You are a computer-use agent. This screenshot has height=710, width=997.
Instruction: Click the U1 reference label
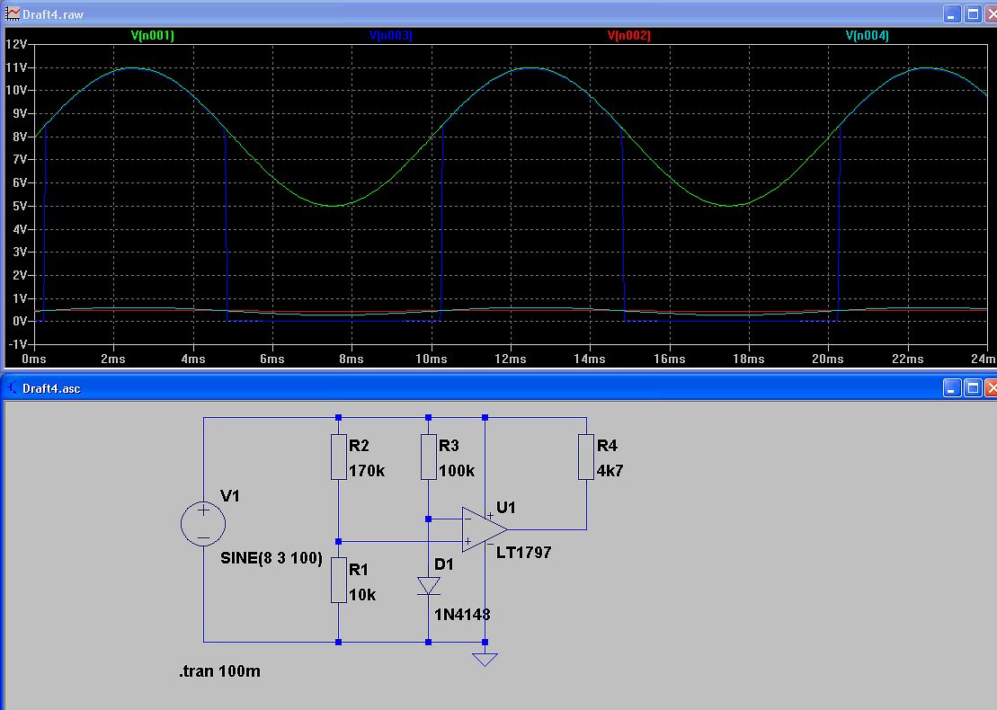coord(506,507)
